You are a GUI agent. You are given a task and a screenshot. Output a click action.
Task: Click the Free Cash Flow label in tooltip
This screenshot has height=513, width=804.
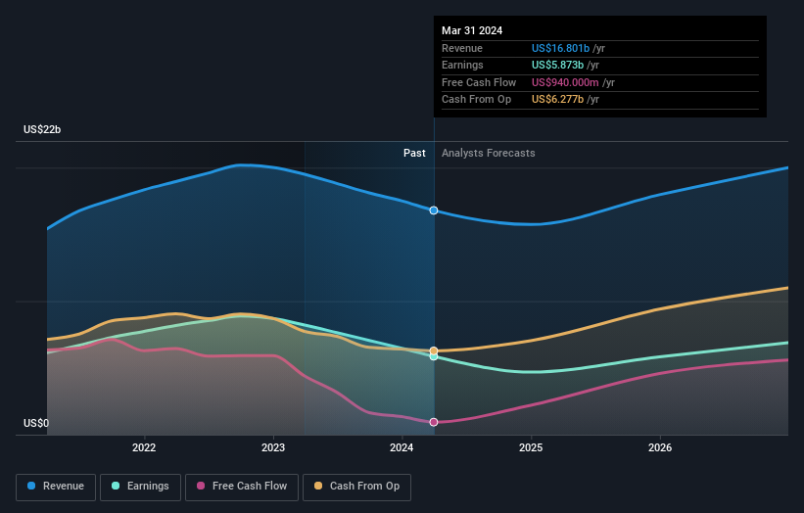tap(479, 82)
